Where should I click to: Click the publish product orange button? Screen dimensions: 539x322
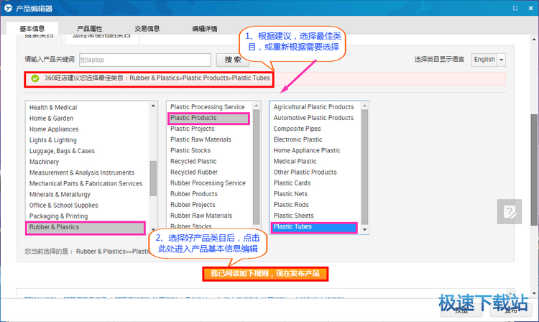[265, 274]
